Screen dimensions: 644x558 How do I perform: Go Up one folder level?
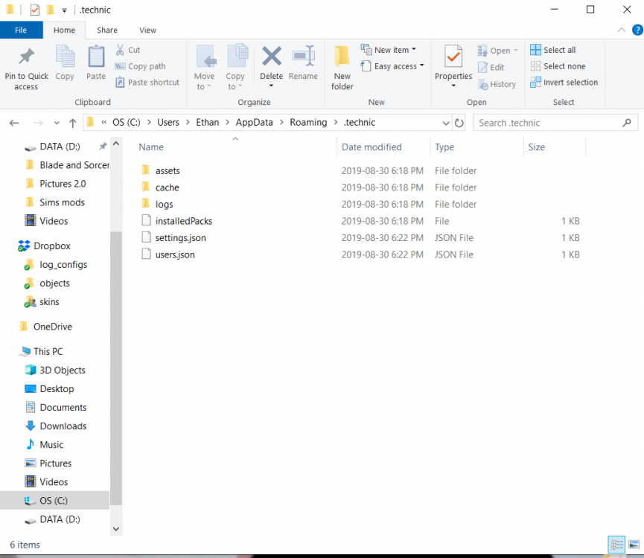73,123
